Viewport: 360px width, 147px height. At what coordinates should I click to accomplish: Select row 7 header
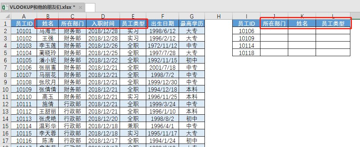point(5,67)
